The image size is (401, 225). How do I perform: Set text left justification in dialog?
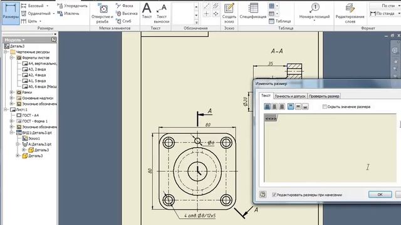[x=268, y=106]
